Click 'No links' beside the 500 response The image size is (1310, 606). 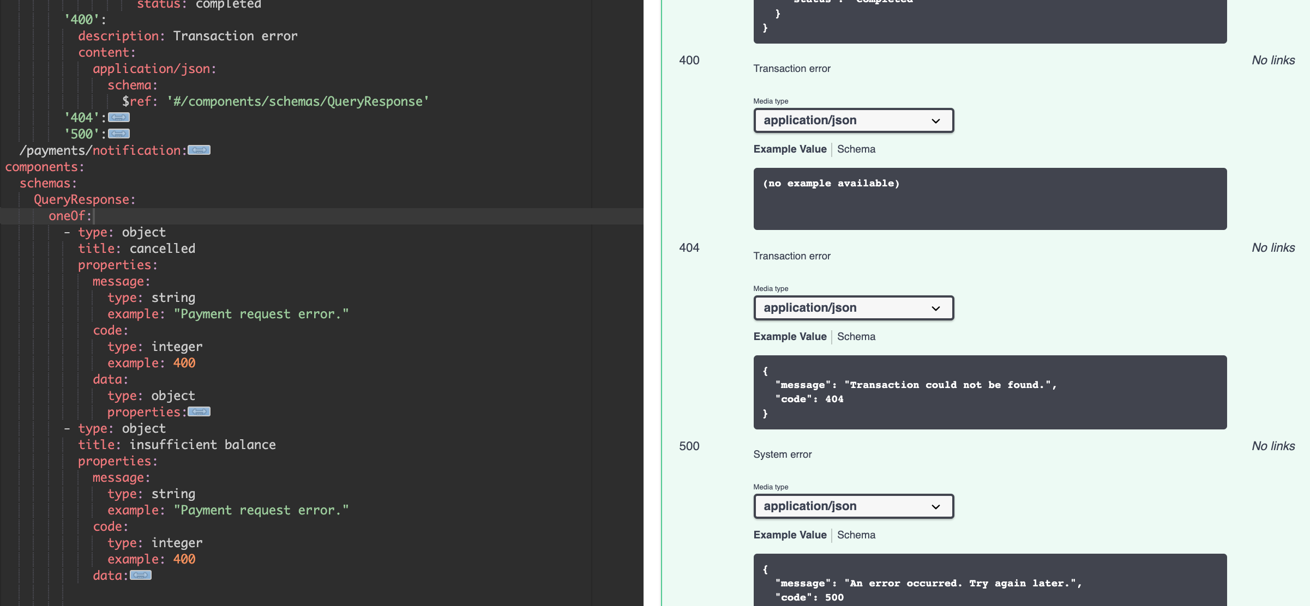(x=1274, y=446)
